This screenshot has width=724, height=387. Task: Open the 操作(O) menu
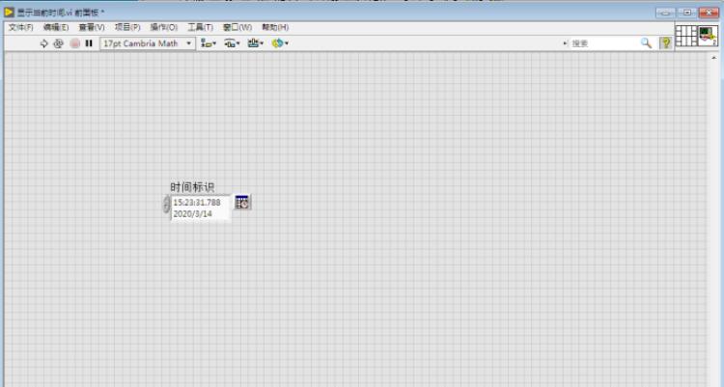point(164,27)
